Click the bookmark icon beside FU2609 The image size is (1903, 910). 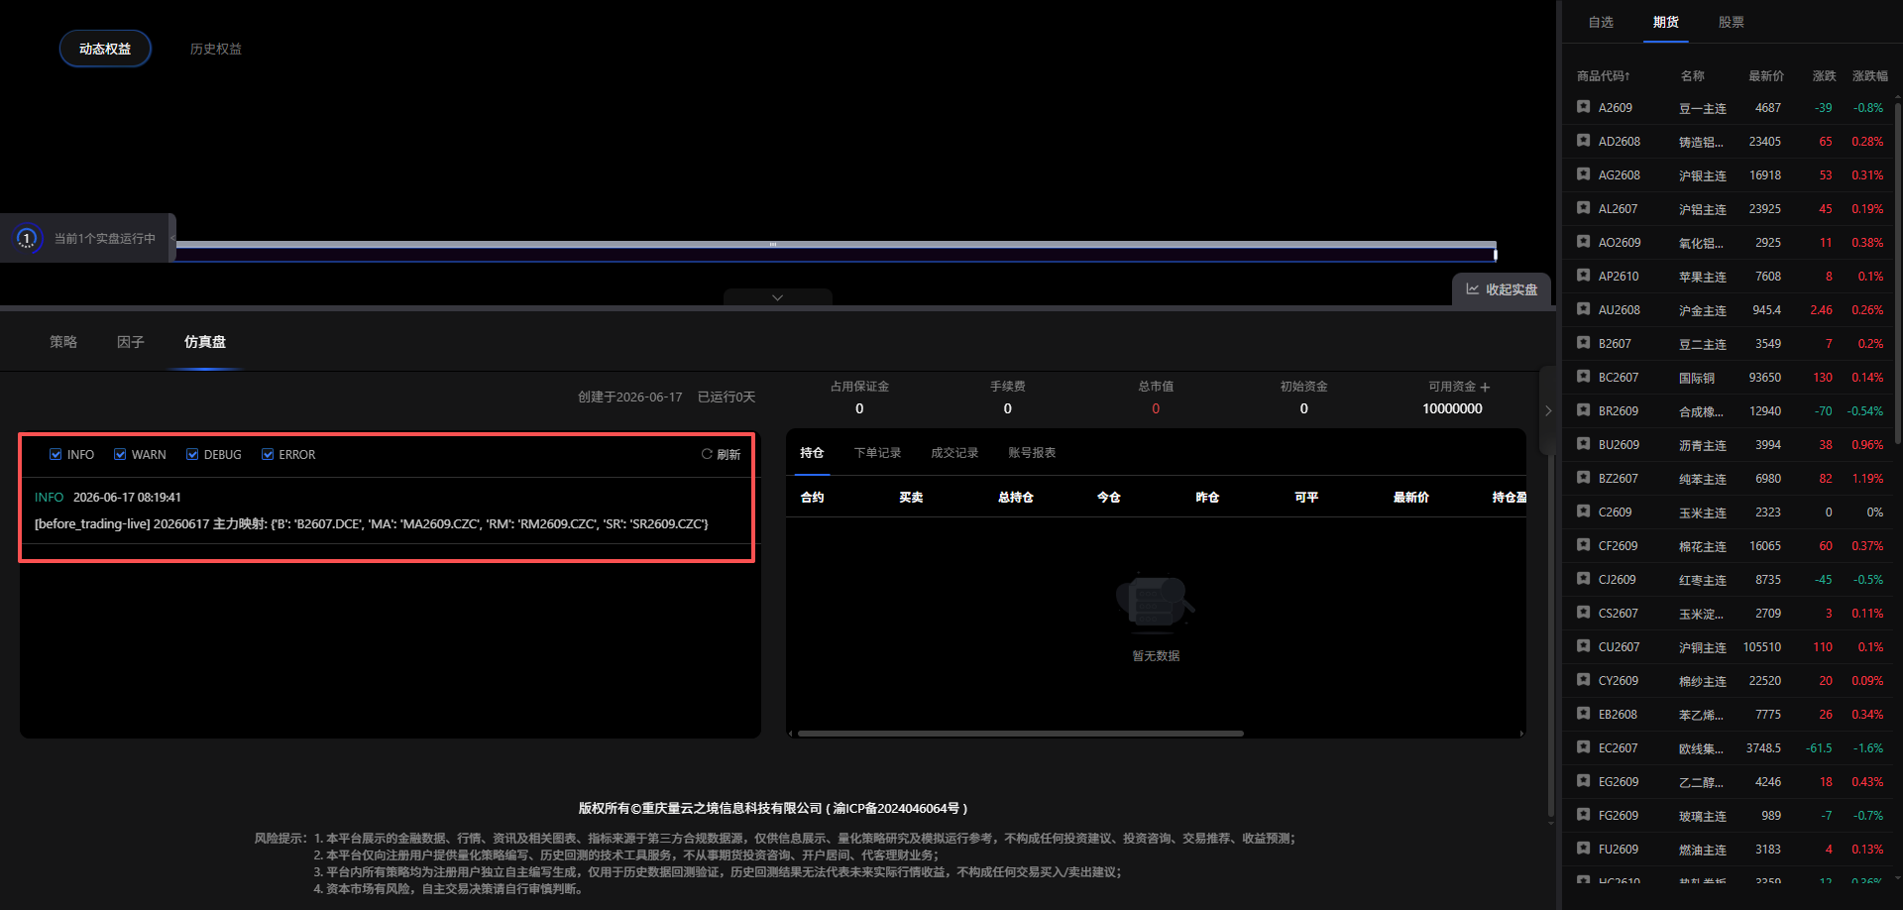coord(1583,849)
